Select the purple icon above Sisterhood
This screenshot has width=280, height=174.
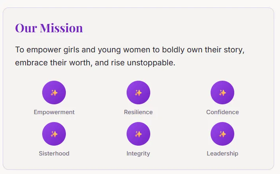click(x=54, y=134)
